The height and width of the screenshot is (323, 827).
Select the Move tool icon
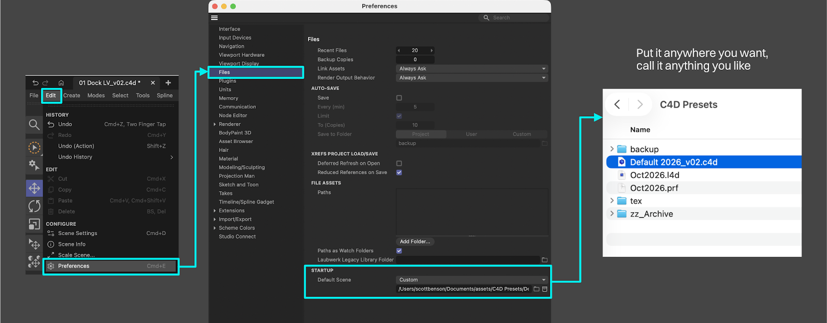34,188
